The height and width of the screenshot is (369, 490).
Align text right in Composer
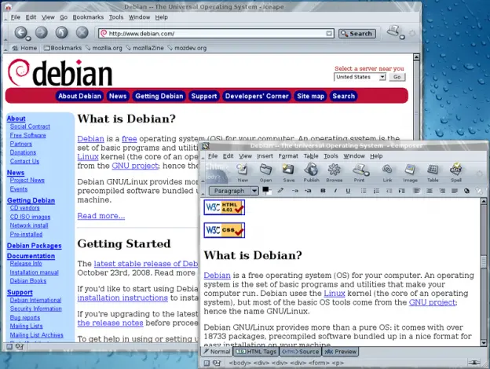pos(442,191)
